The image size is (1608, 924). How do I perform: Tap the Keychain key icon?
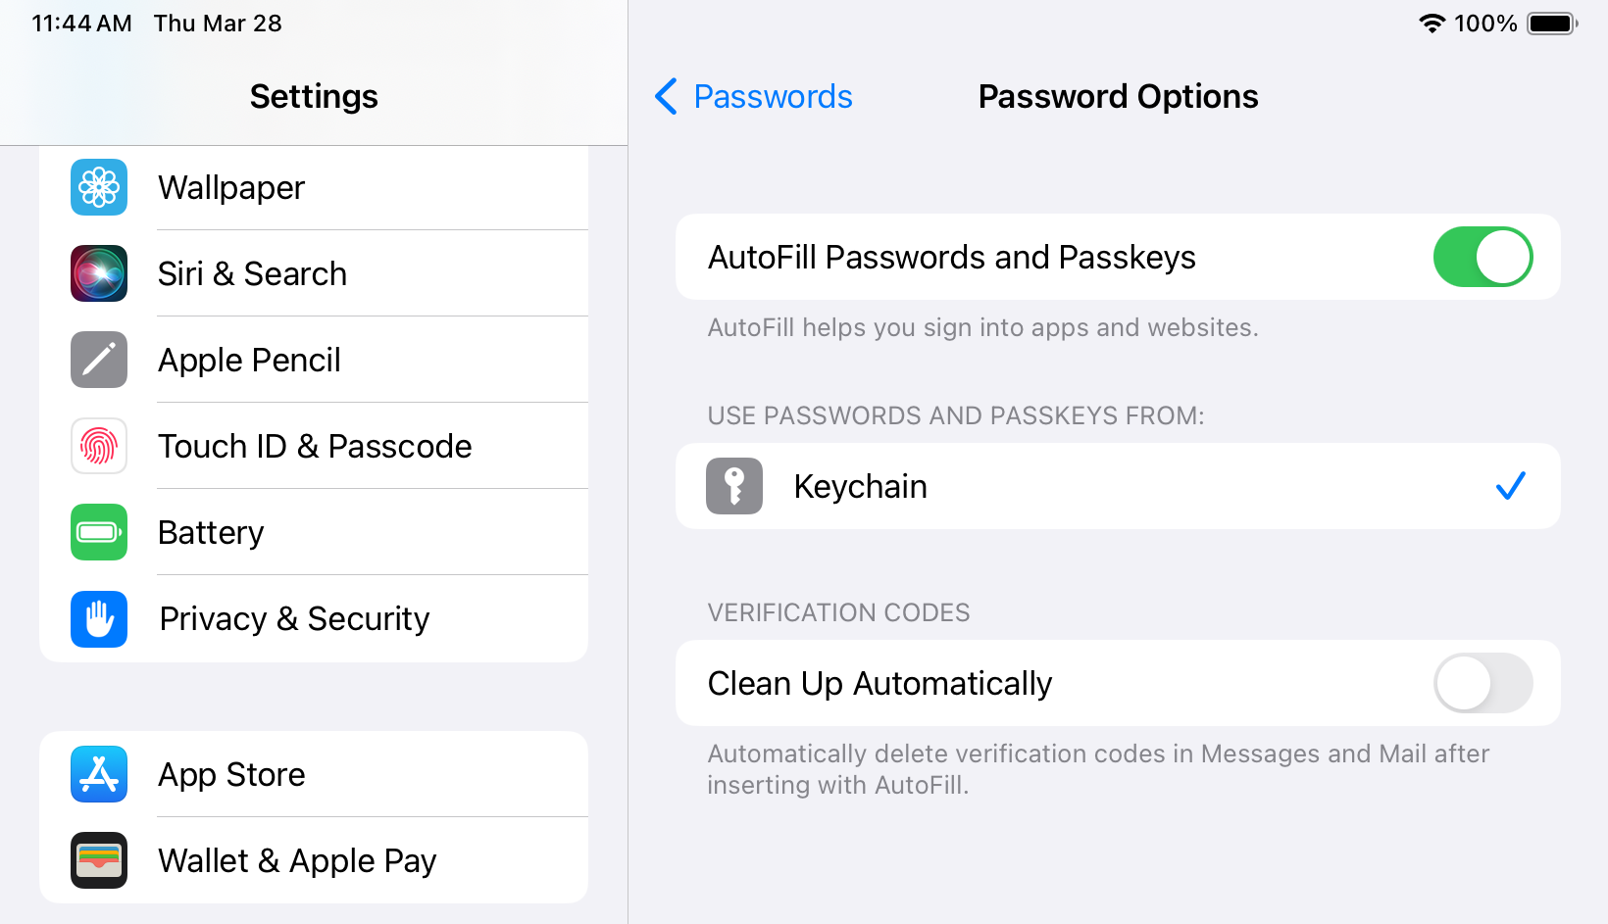tap(734, 486)
